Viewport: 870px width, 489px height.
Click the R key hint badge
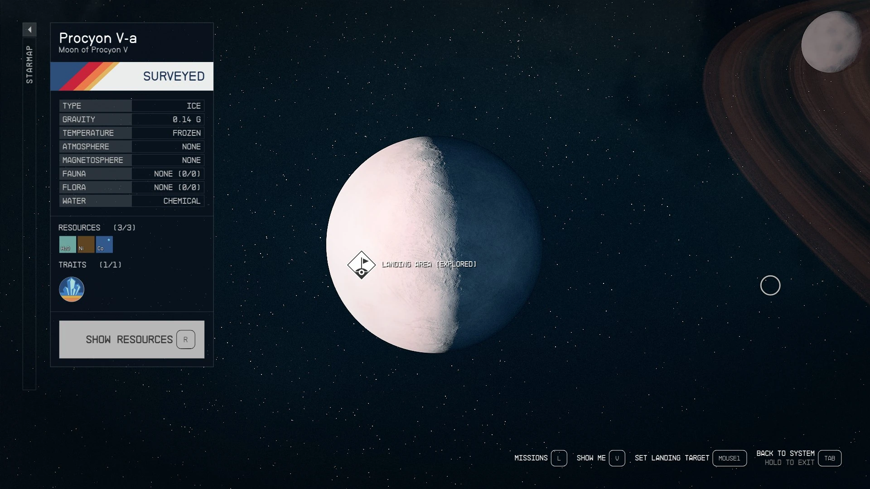pos(185,340)
